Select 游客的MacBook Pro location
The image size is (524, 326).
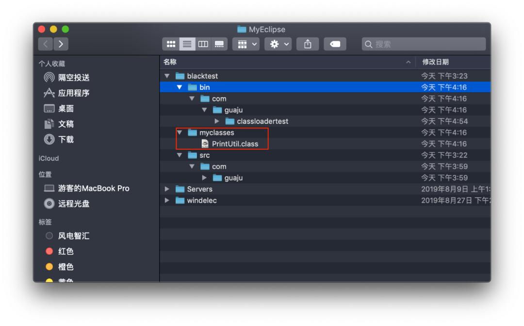click(x=87, y=189)
